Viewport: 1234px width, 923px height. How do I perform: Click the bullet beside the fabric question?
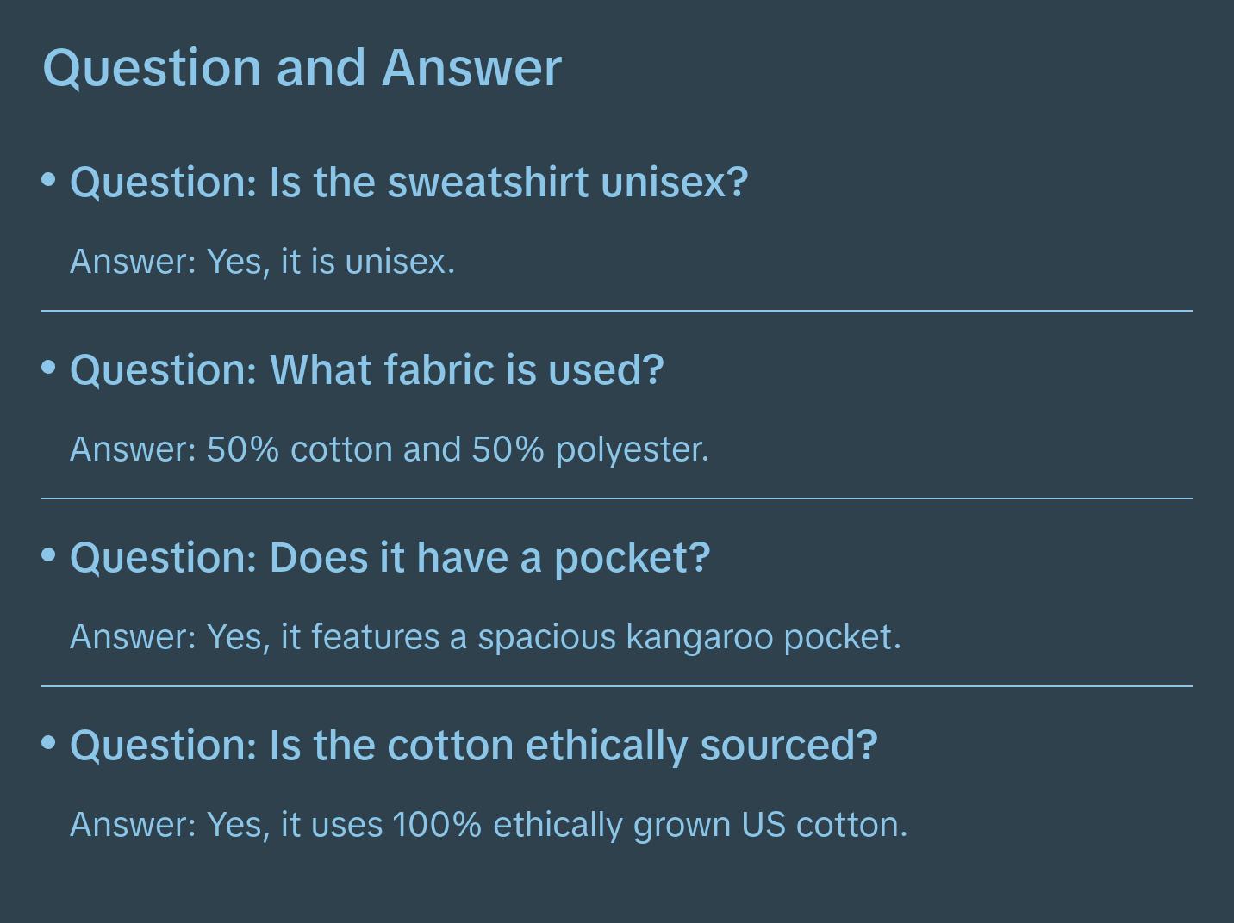point(49,368)
